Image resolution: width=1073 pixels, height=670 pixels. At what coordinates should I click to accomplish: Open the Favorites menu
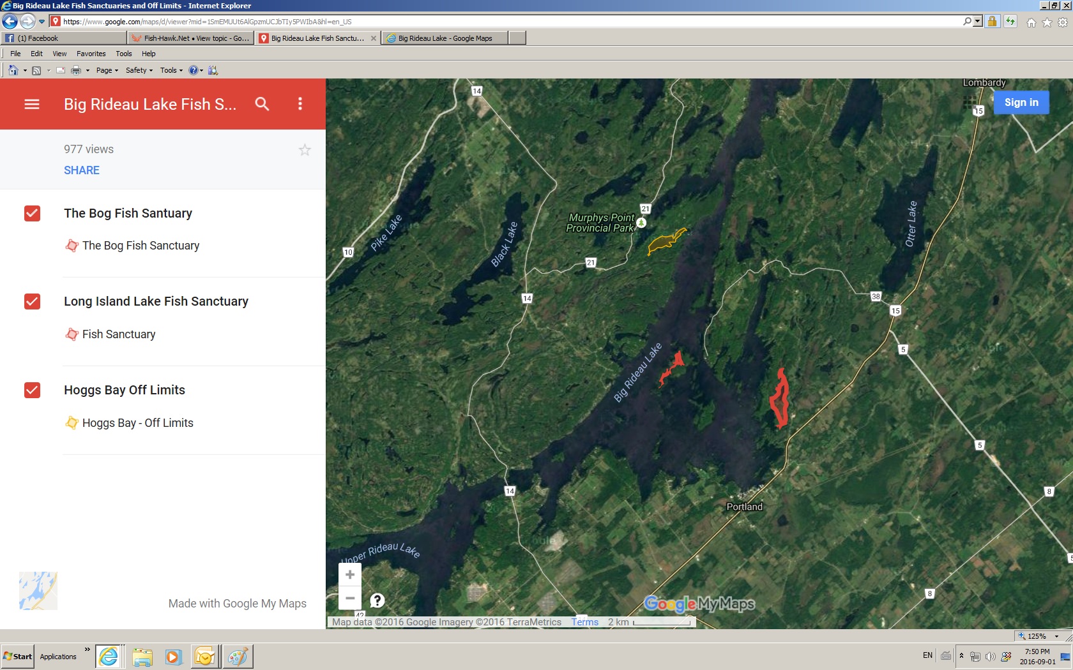(x=91, y=54)
